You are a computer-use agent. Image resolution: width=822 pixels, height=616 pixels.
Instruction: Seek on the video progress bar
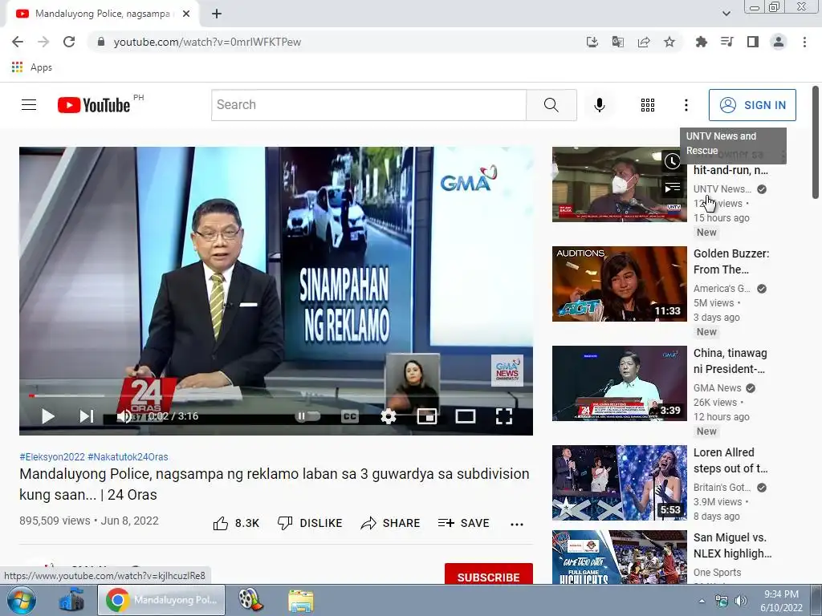click(x=276, y=395)
